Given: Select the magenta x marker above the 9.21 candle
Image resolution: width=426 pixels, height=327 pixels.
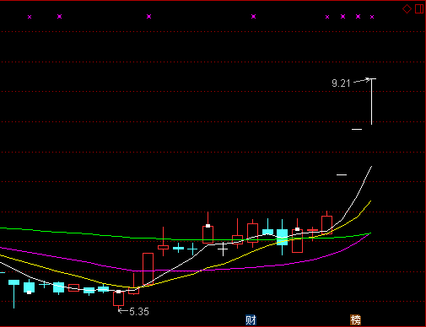Looking at the screenshot, I should click(372, 17).
